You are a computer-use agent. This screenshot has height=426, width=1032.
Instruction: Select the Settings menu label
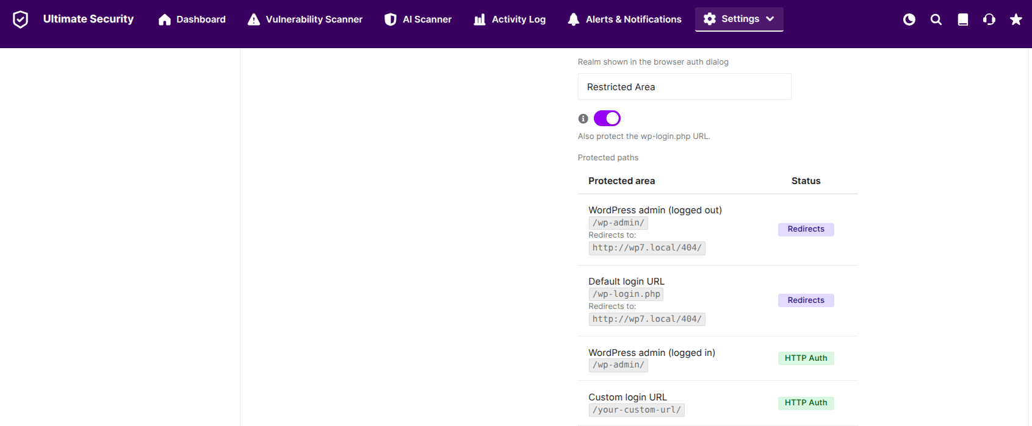740,19
